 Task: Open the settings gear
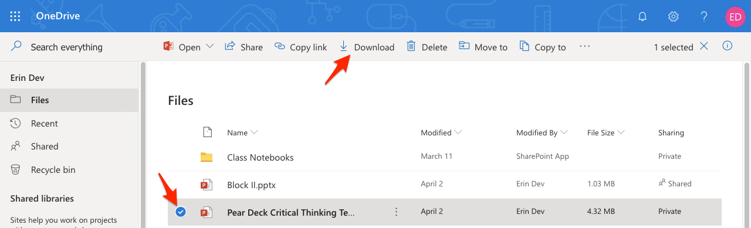674,16
